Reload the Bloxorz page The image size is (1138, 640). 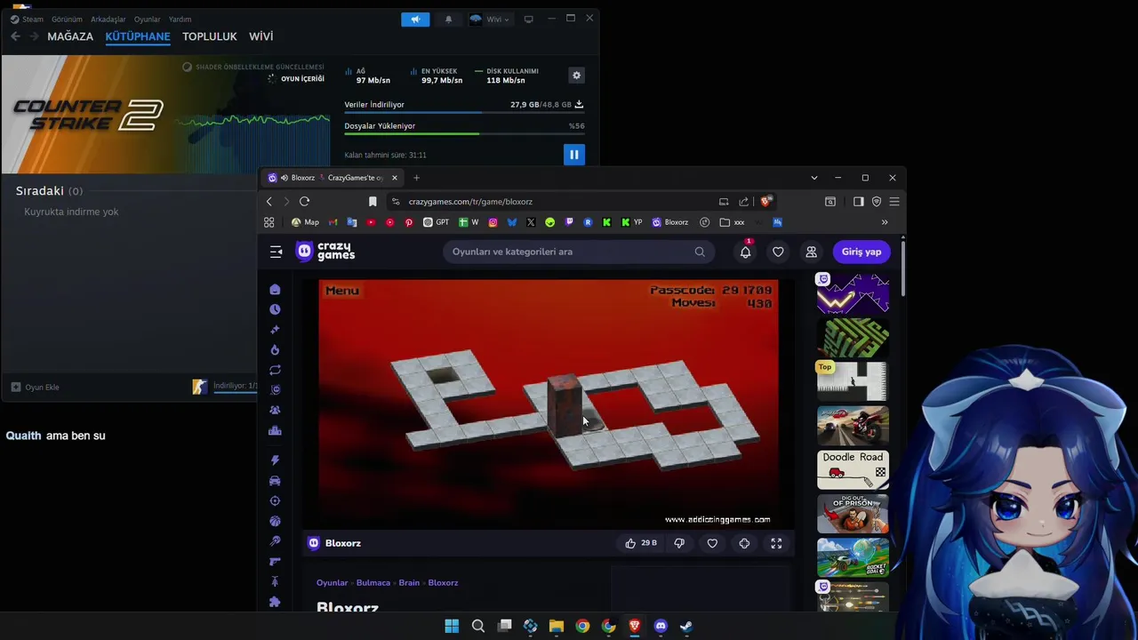[304, 202]
